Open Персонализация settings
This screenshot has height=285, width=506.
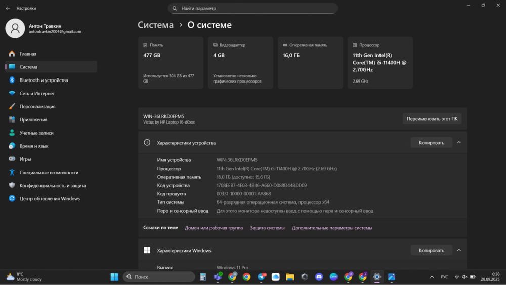click(x=51, y=106)
